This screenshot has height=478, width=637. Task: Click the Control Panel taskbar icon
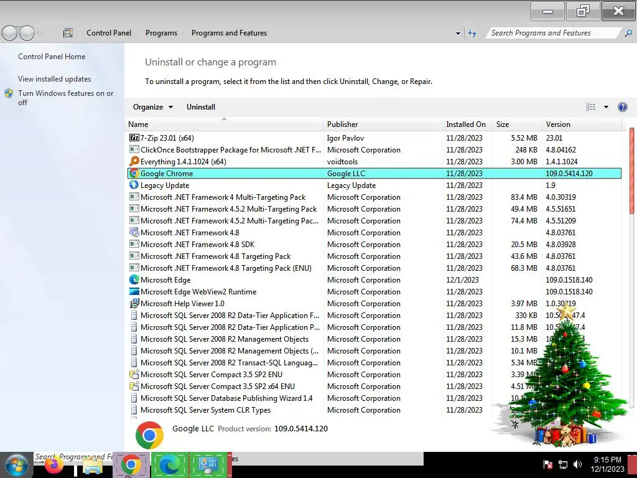(208, 465)
